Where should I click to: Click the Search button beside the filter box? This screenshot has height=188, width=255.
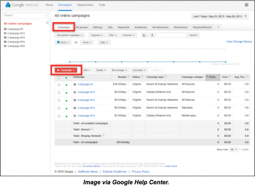[x=193, y=35]
